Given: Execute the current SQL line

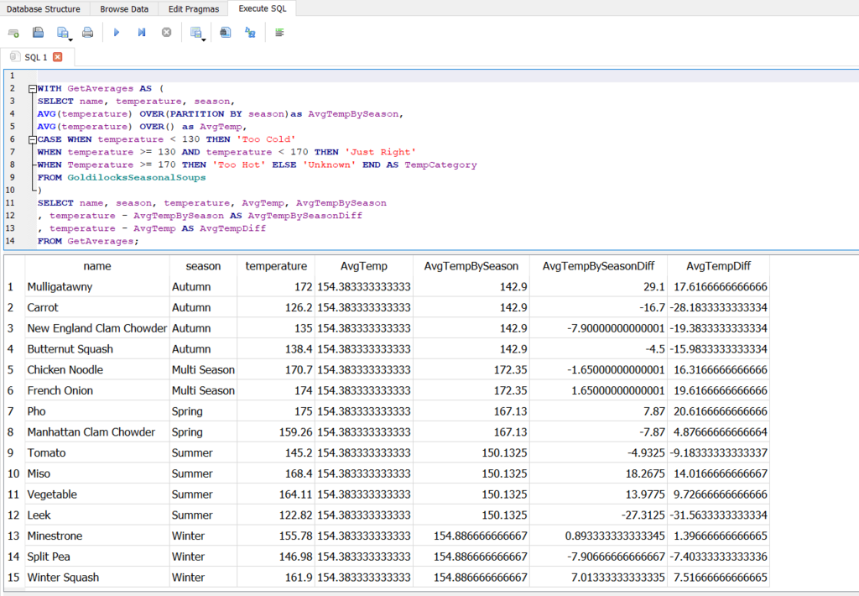Looking at the screenshot, I should [x=141, y=32].
